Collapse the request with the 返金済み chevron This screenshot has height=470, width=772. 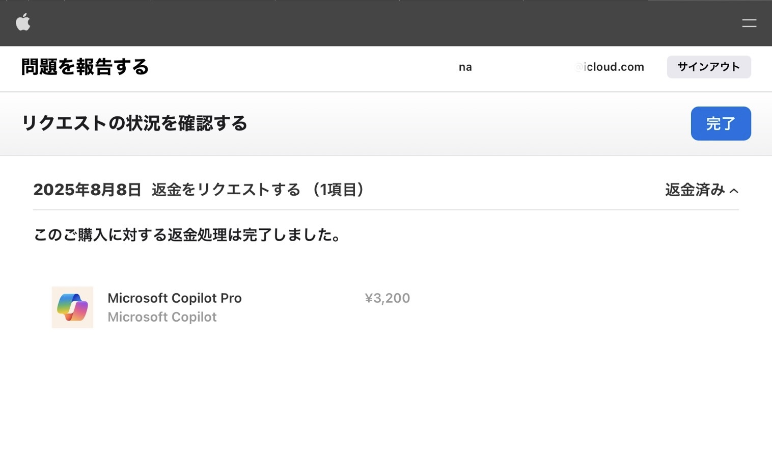734,191
